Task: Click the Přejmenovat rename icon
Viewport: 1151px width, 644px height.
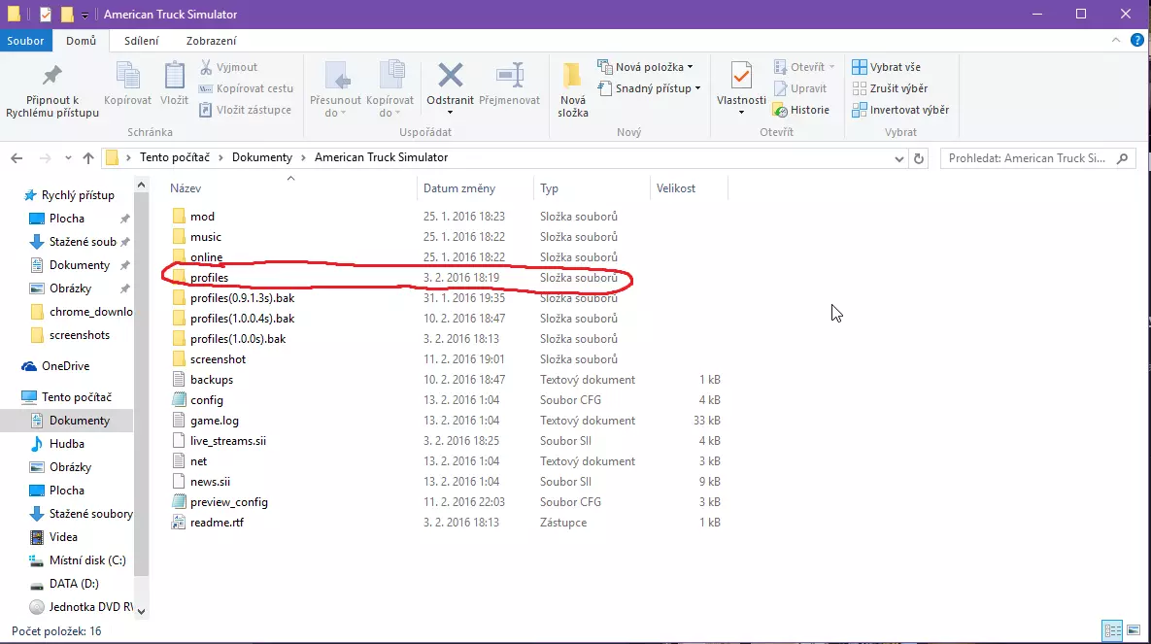Action: pyautogui.click(x=509, y=85)
